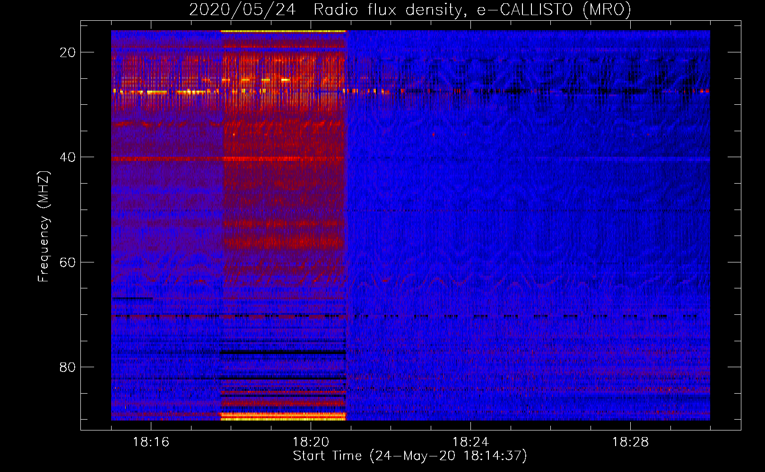Click the Start Time label under the time axis
The height and width of the screenshot is (472, 765).
click(409, 456)
